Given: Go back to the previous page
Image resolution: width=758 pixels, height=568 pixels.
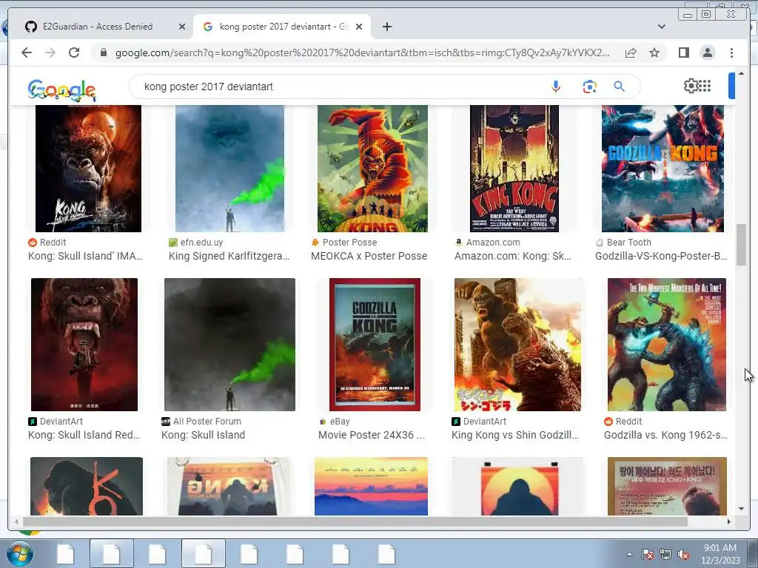Looking at the screenshot, I should [27, 53].
